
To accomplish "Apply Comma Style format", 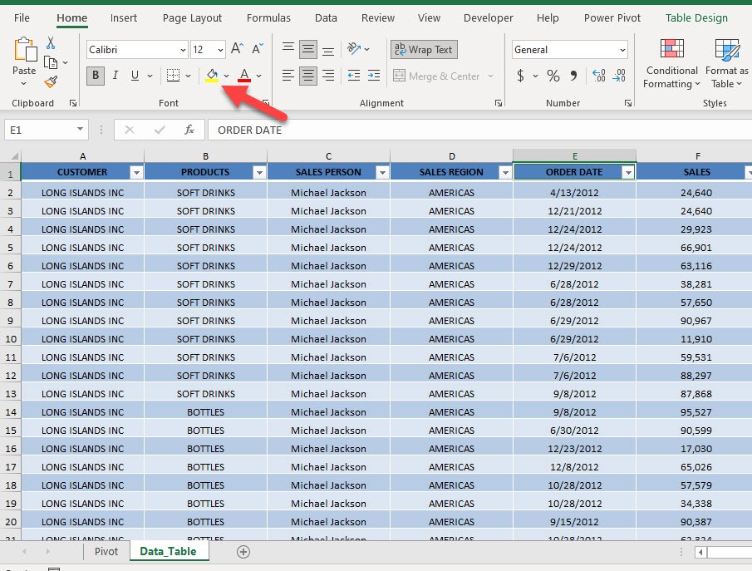I will [573, 76].
